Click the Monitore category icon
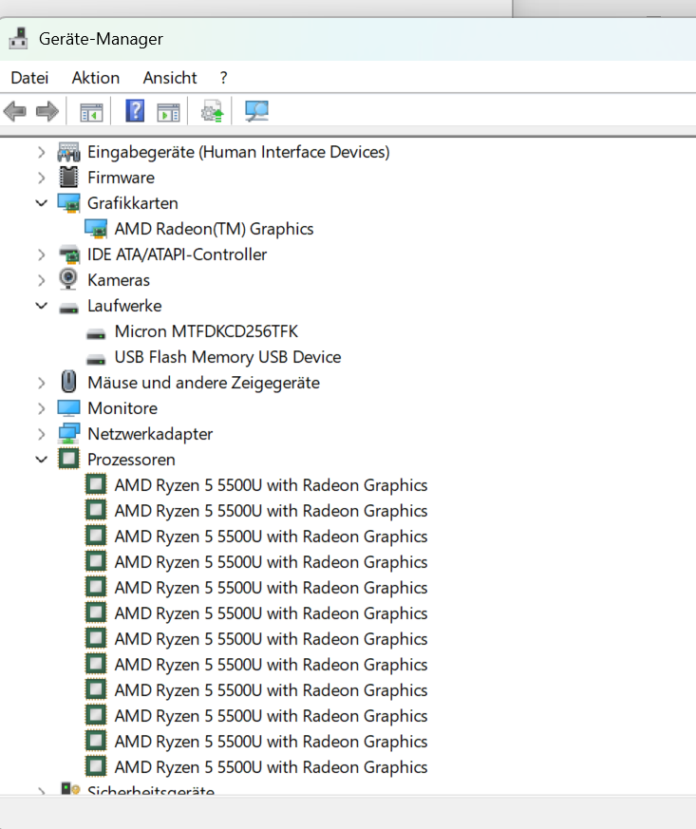Screen dimensions: 696x829 [x=68, y=408]
